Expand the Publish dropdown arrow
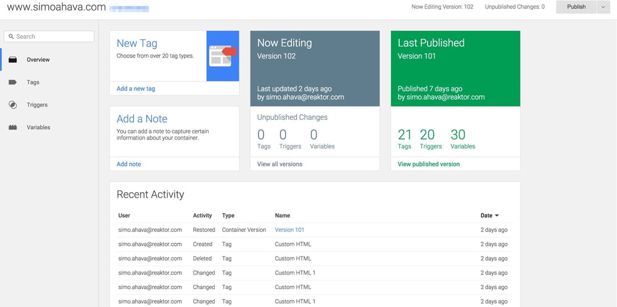The image size is (617, 307). pyautogui.click(x=603, y=7)
